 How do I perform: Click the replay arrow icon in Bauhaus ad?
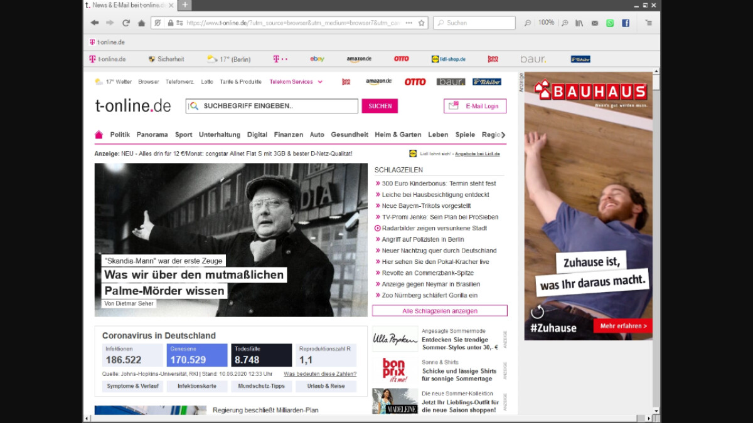point(537,311)
